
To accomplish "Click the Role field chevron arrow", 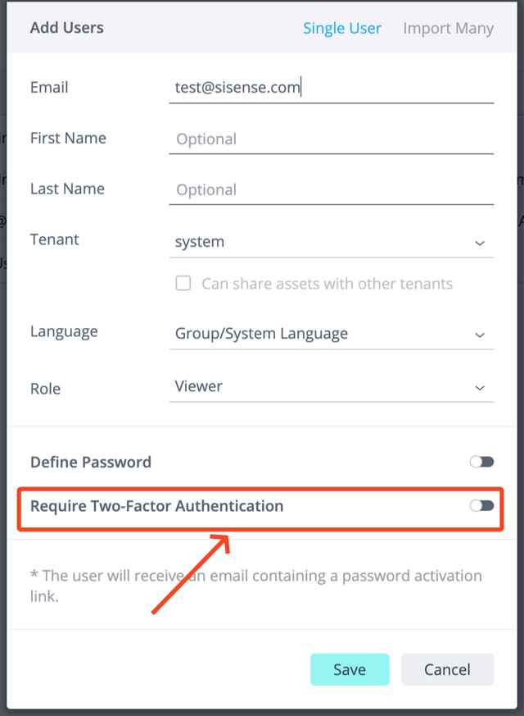I will [480, 387].
